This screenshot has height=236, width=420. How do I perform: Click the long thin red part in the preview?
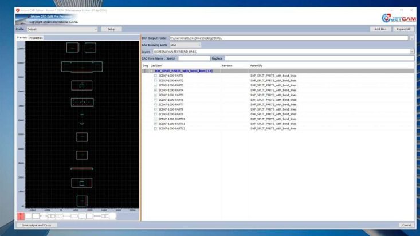pos(82,169)
